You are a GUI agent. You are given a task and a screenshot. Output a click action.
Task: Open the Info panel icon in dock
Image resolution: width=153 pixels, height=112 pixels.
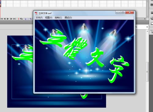(x=152, y=18)
